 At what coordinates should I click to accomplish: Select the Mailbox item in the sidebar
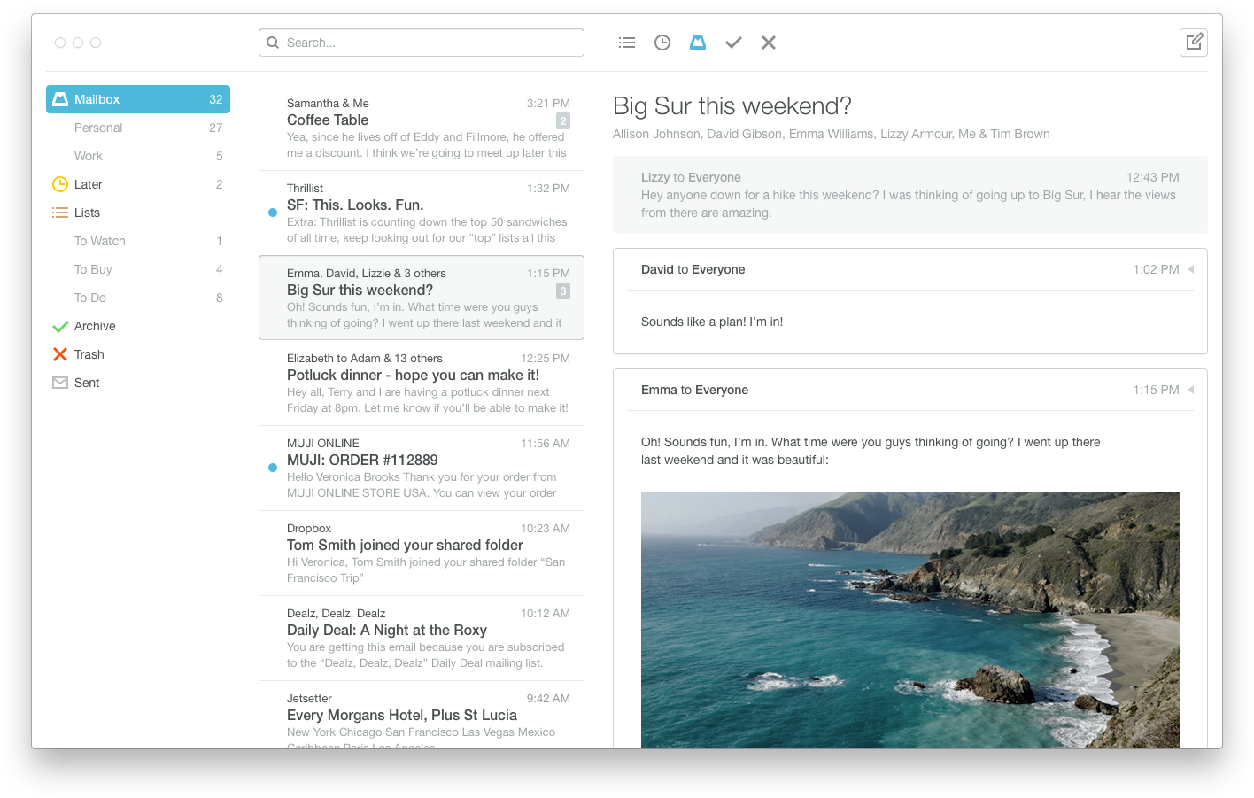coord(137,99)
